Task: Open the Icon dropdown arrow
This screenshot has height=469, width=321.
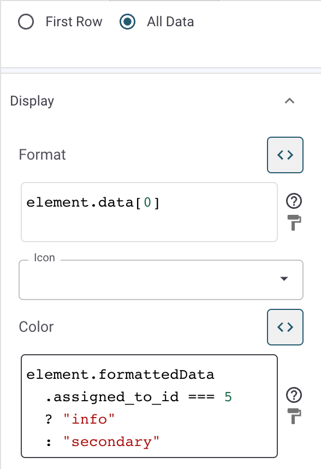Action: pos(284,279)
